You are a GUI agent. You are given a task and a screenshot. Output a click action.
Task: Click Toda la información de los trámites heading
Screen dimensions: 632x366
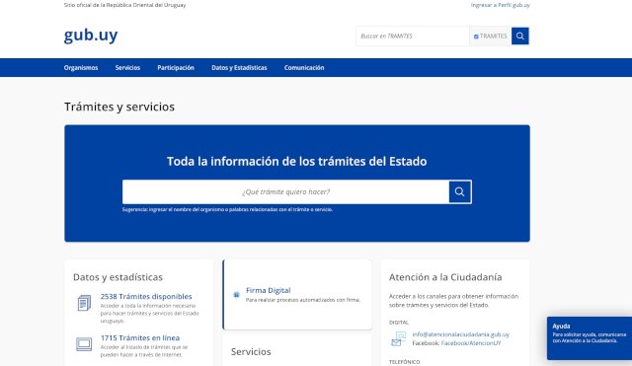296,161
